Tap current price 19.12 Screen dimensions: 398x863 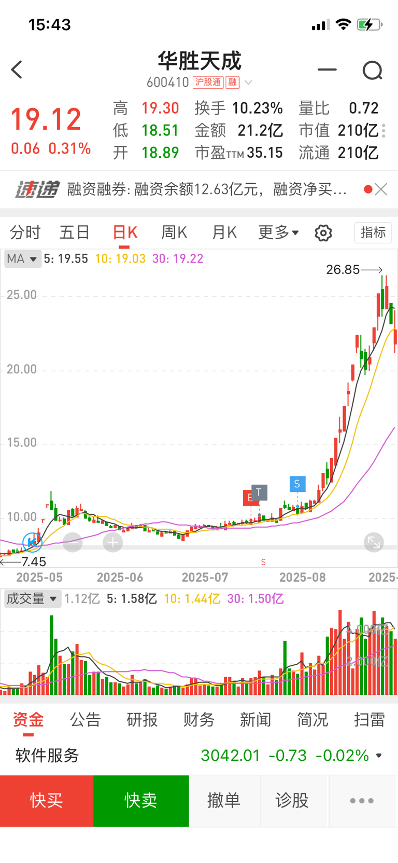46,119
